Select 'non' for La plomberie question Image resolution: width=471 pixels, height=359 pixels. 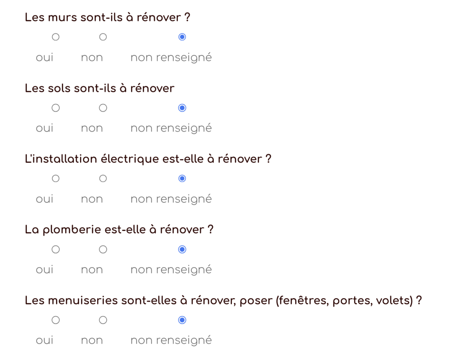(x=103, y=249)
